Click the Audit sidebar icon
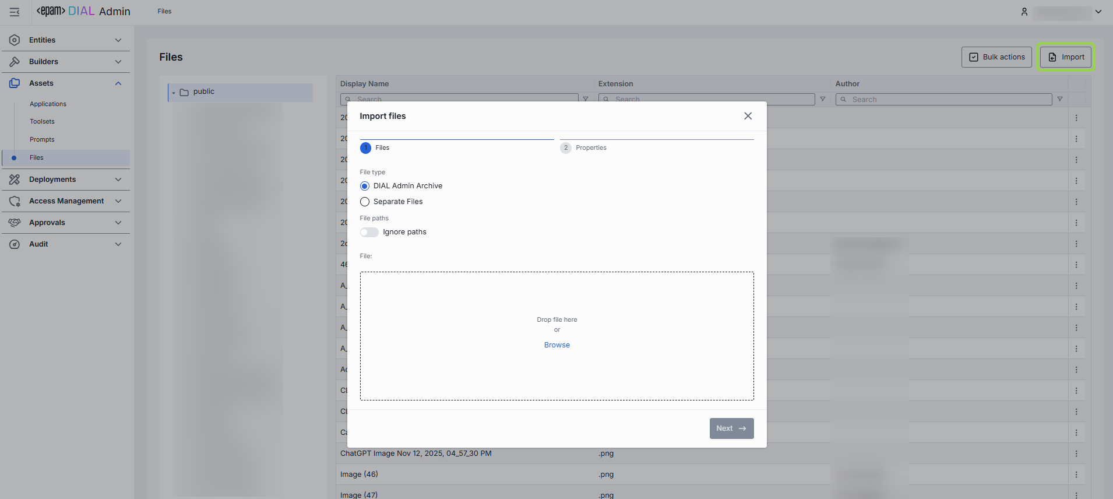This screenshot has width=1113, height=499. (x=15, y=244)
